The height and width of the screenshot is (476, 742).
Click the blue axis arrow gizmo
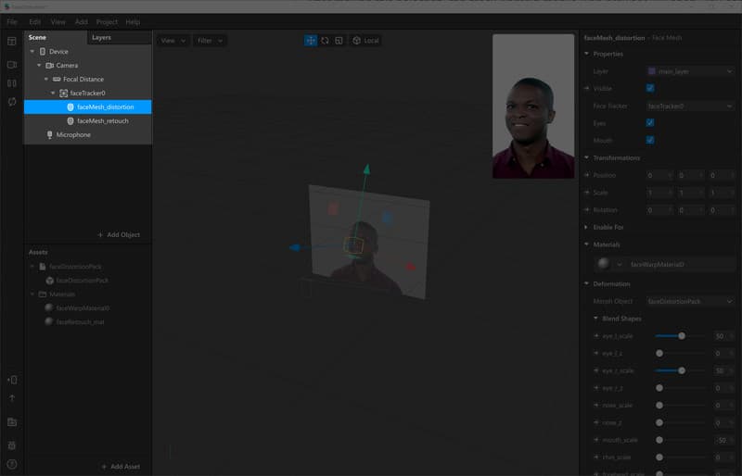tap(295, 247)
